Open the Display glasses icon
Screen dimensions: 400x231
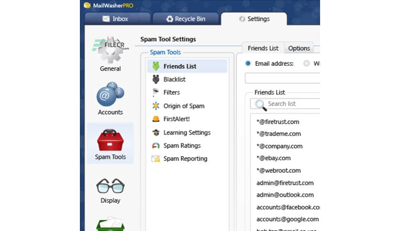click(111, 186)
